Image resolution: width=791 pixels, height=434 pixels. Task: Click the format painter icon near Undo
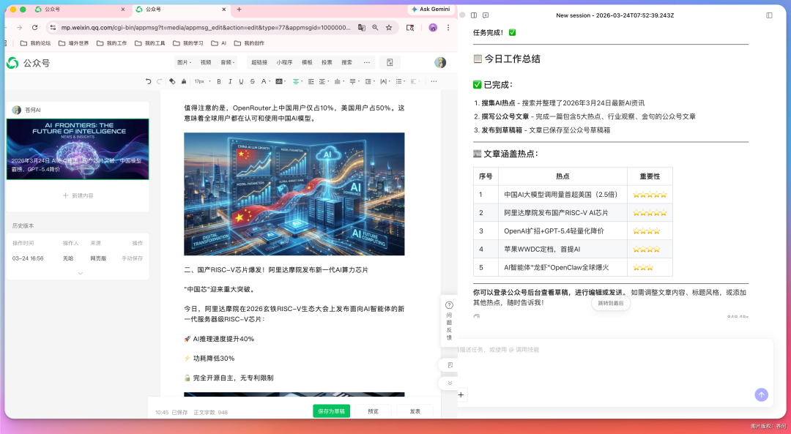pos(184,82)
